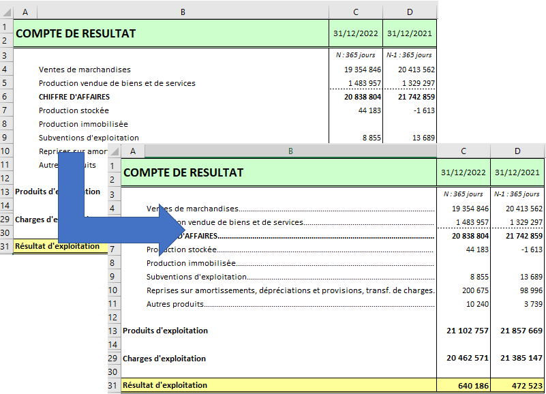Click the 640 186 result cell

[464, 385]
